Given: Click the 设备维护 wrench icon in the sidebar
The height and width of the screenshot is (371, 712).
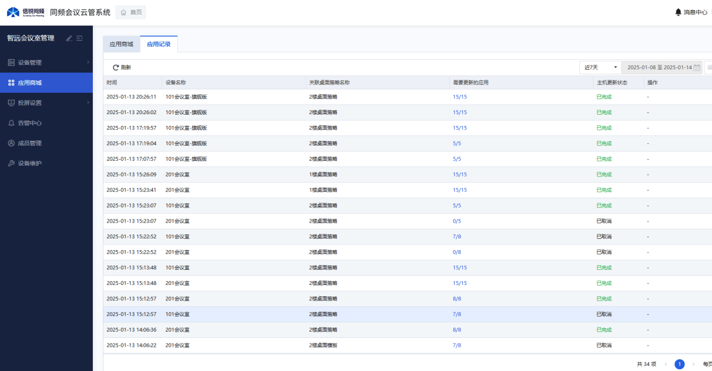Looking at the screenshot, I should (11, 164).
